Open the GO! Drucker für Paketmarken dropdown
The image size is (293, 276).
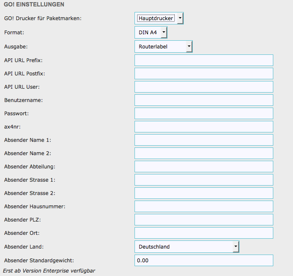pyautogui.click(x=159, y=18)
